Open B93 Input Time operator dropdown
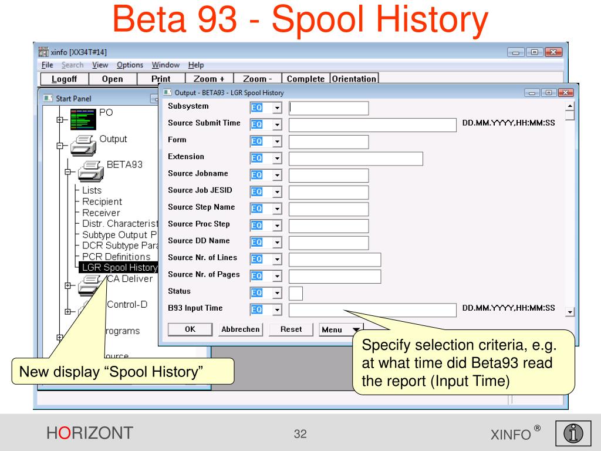This screenshot has height=451, width=601. coord(277,310)
